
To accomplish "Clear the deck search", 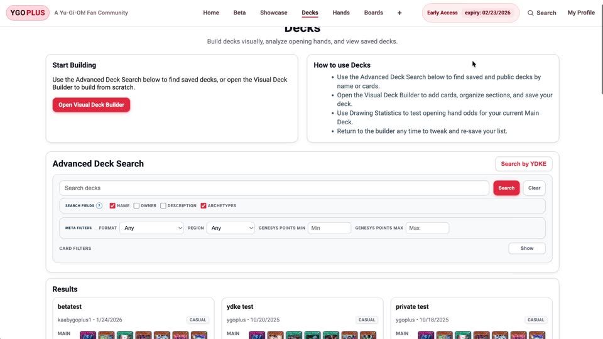I will coord(534,188).
